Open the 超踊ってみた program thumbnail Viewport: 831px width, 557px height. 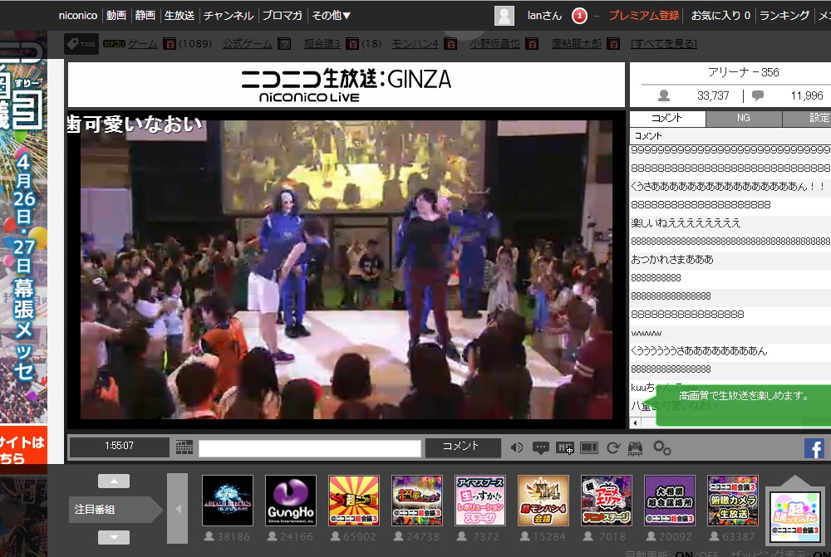[795, 516]
